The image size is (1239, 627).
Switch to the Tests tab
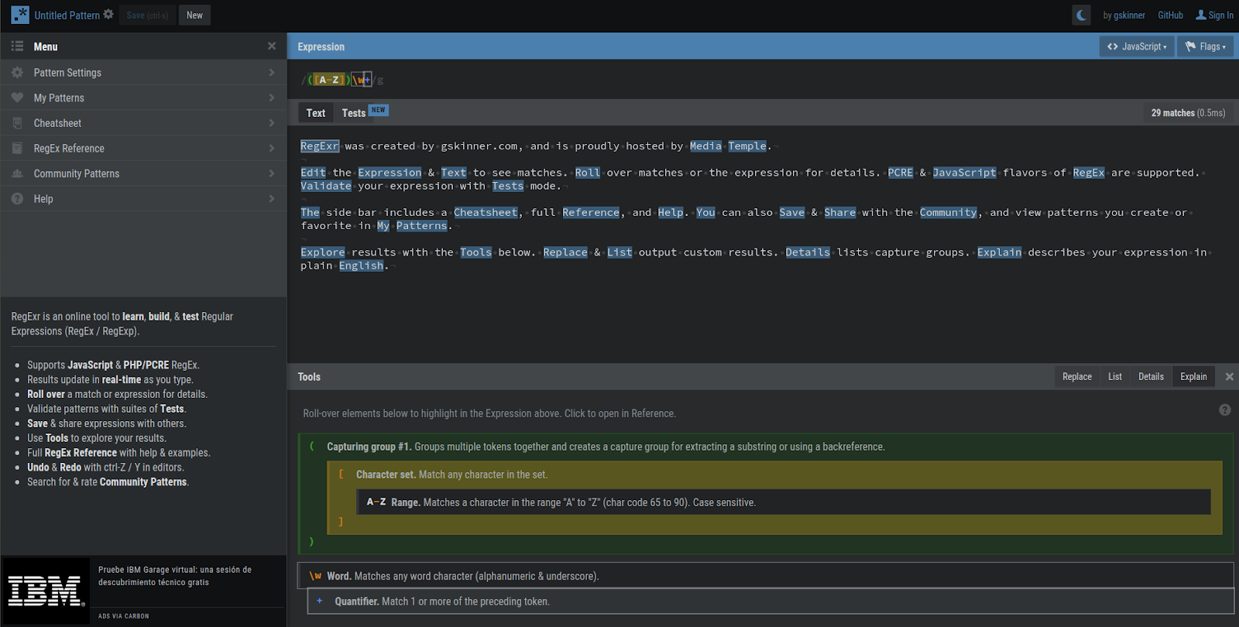[354, 113]
